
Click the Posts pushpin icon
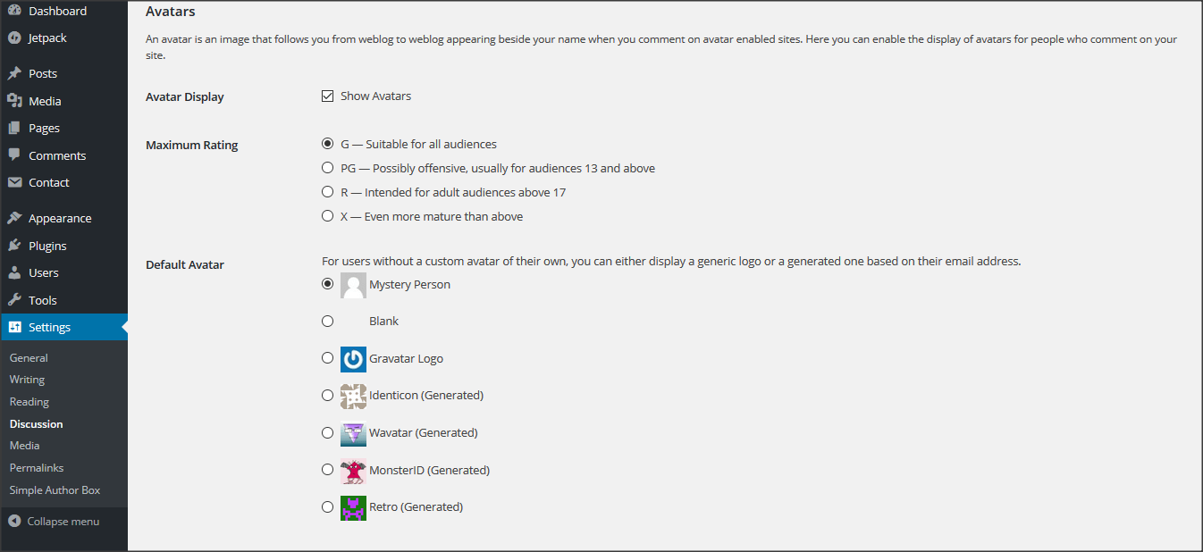click(14, 74)
